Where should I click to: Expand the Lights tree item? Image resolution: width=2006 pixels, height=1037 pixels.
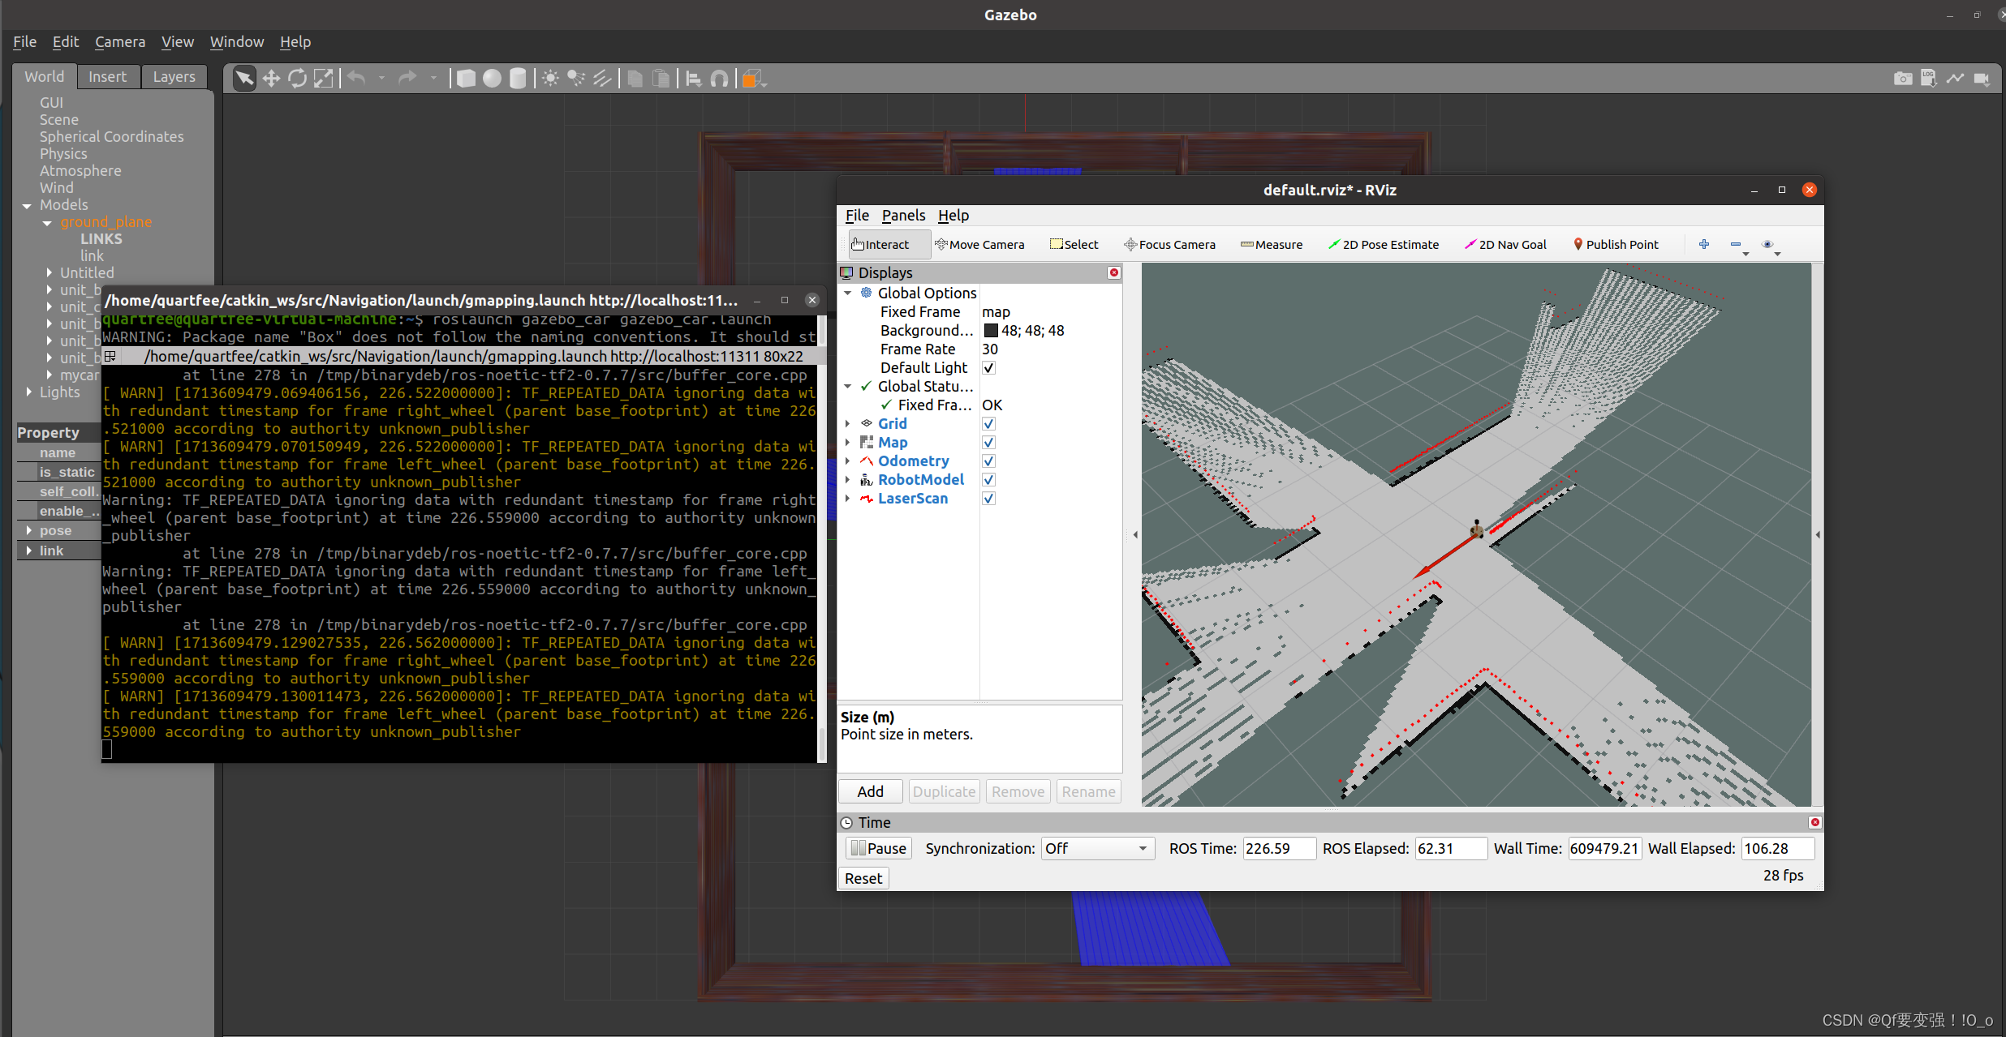tap(29, 392)
